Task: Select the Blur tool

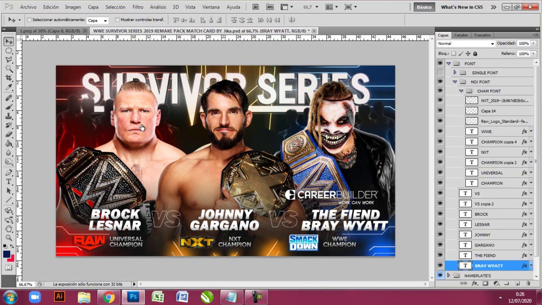Action: (9, 152)
